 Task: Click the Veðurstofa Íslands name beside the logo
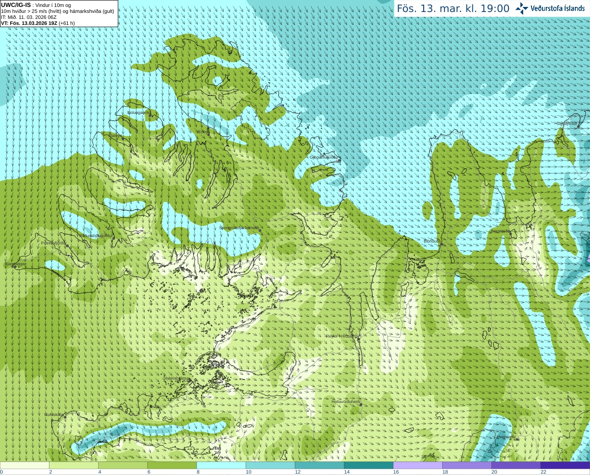558,8
